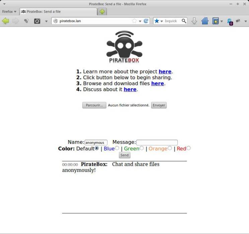Pick the Orange chat color option

(170, 148)
